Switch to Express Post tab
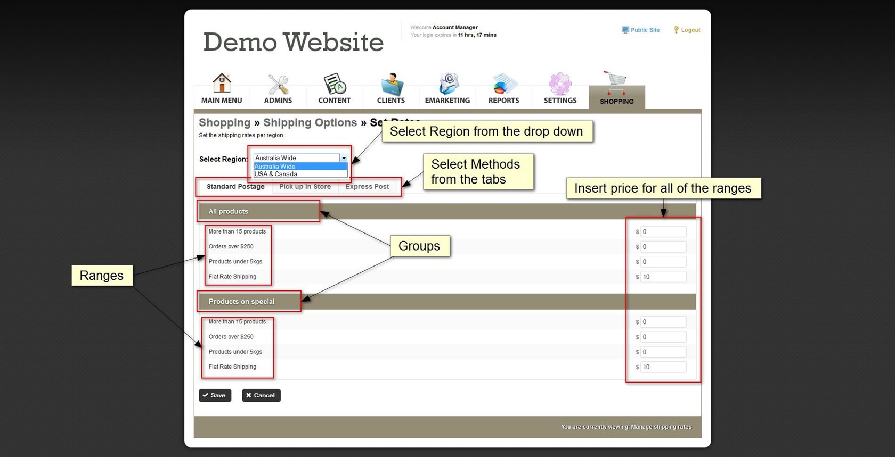The image size is (895, 457). [367, 187]
